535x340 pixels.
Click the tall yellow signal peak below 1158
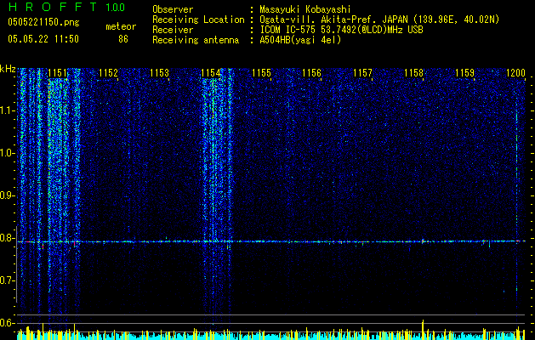pyautogui.click(x=423, y=330)
